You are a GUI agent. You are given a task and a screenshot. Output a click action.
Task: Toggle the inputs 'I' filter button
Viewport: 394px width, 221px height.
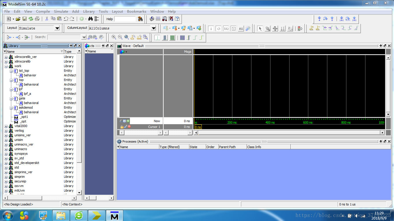(x=211, y=29)
